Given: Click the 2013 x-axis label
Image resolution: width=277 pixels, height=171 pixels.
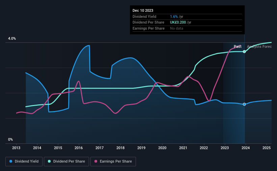Looking at the screenshot, I should point(16,148).
